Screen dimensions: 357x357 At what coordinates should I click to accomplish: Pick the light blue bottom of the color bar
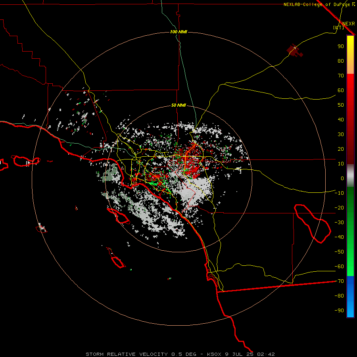pos(350,309)
